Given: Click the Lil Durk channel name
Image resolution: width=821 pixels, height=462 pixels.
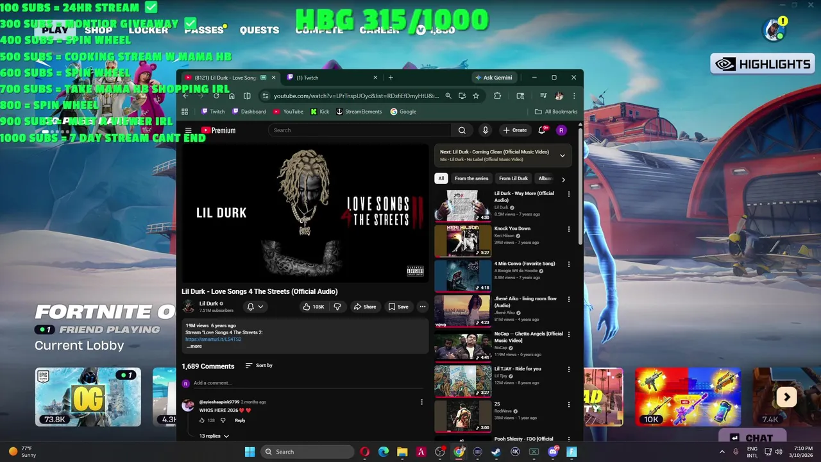Looking at the screenshot, I should click(x=208, y=304).
